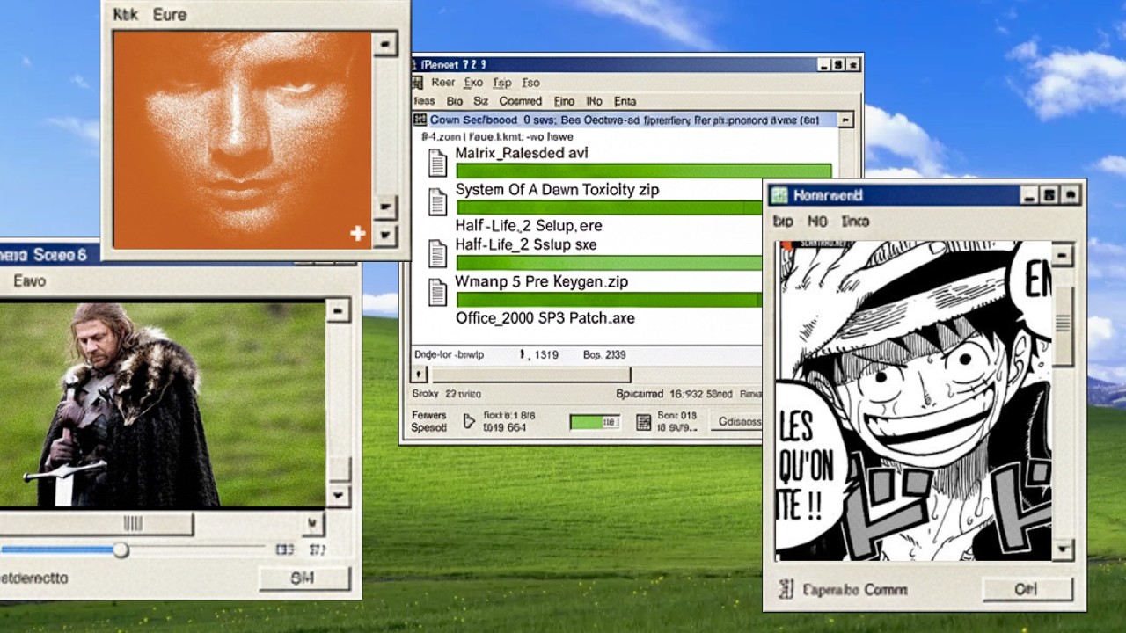The width and height of the screenshot is (1126, 633).
Task: Open the Reer menu in the download window
Action: click(442, 83)
